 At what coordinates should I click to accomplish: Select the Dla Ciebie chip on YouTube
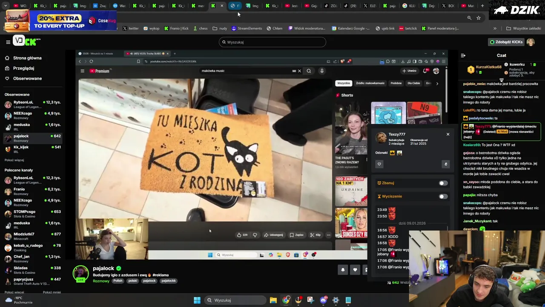[x=413, y=83]
